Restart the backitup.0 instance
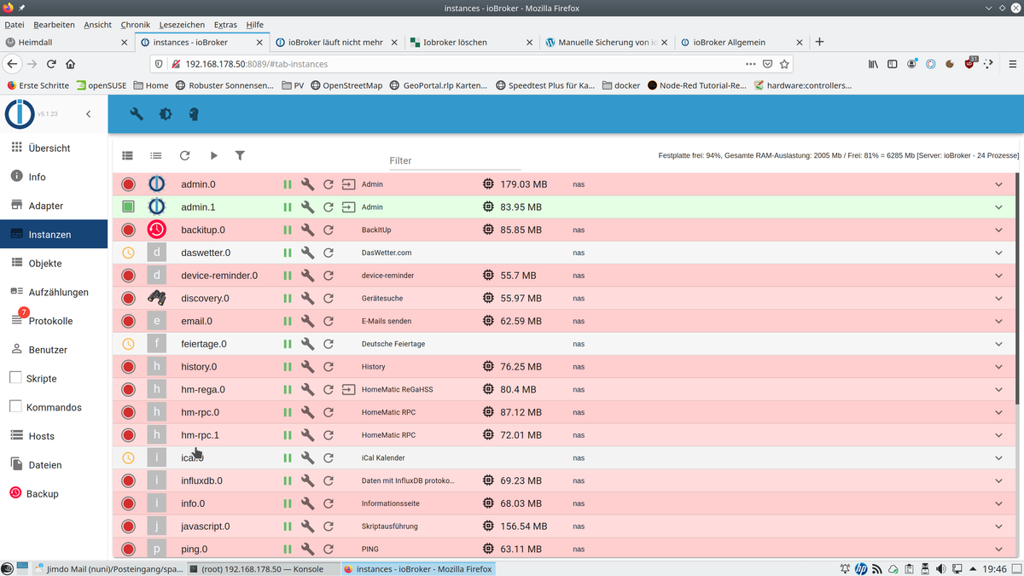 pos(329,230)
